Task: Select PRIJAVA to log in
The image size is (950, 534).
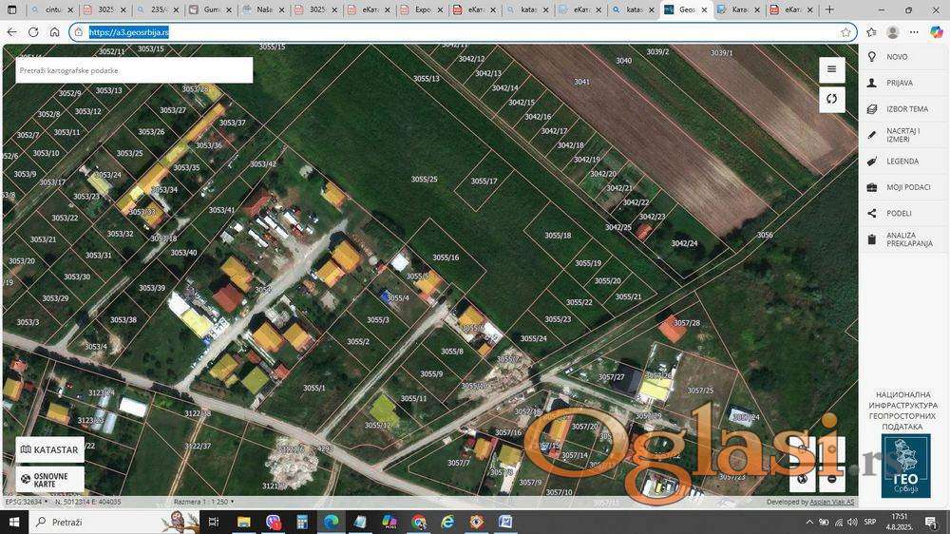Action: click(x=899, y=83)
